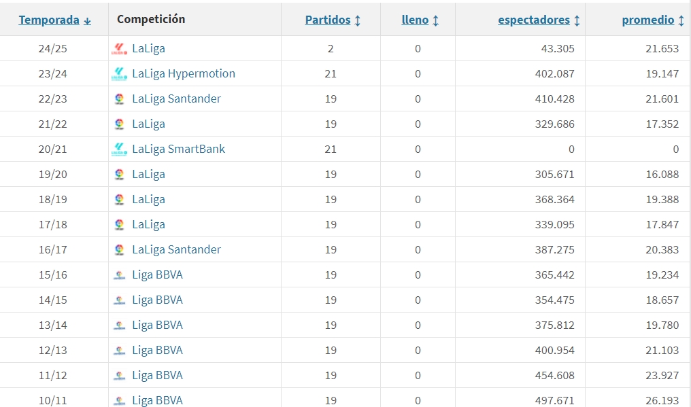Open the LaLiga Hypermotion competition link
691x407 pixels.
[184, 73]
